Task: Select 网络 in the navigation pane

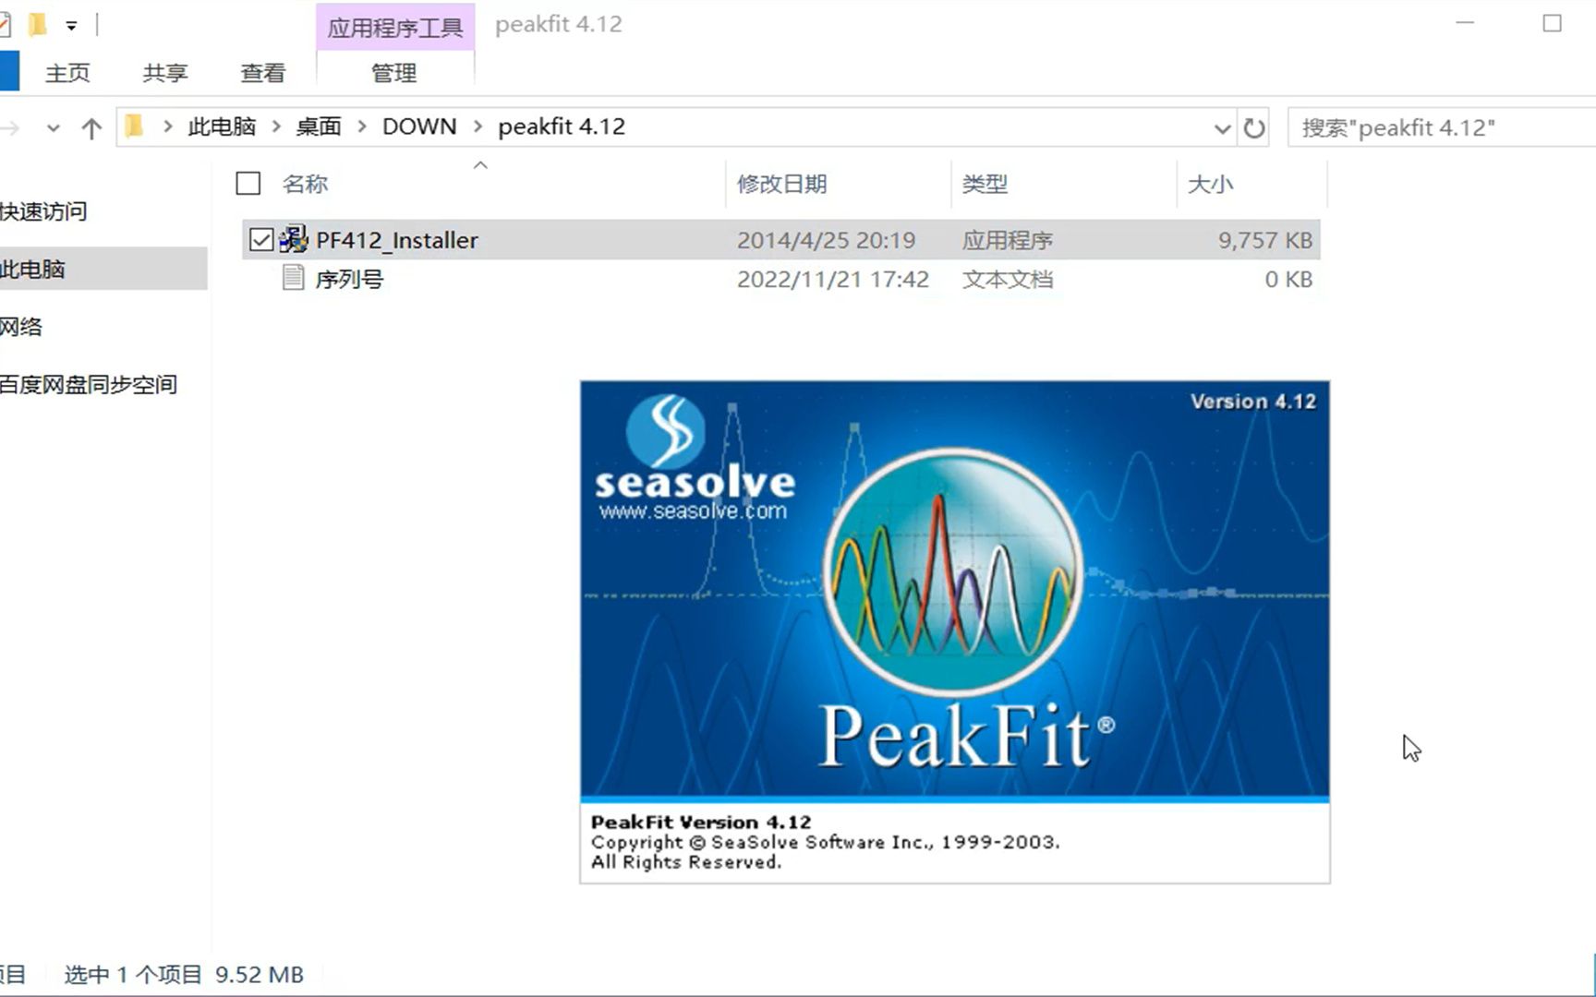Action: click(23, 327)
